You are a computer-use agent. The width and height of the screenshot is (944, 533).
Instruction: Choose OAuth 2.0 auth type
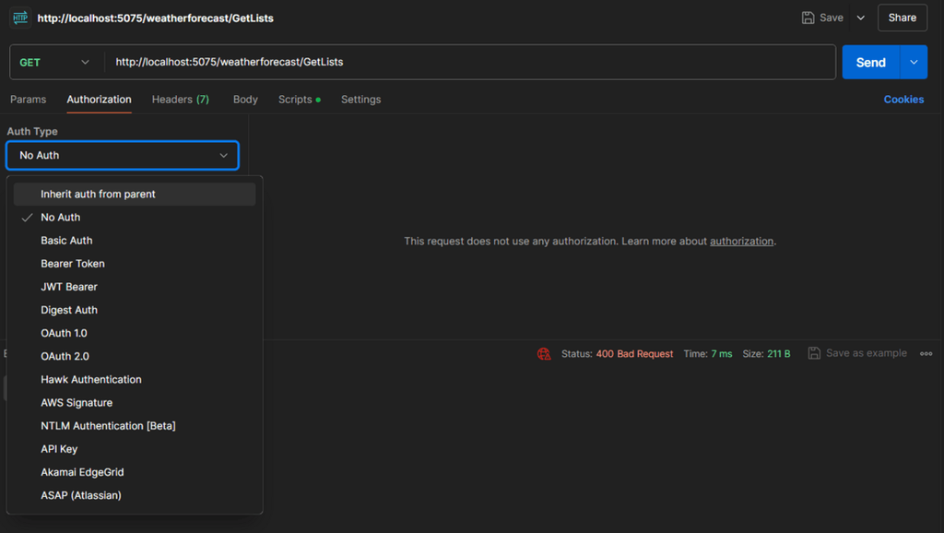[x=65, y=356]
